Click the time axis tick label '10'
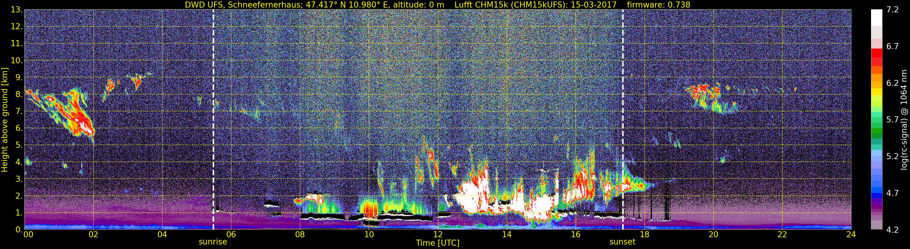This screenshot has width=910, height=249. (369, 235)
